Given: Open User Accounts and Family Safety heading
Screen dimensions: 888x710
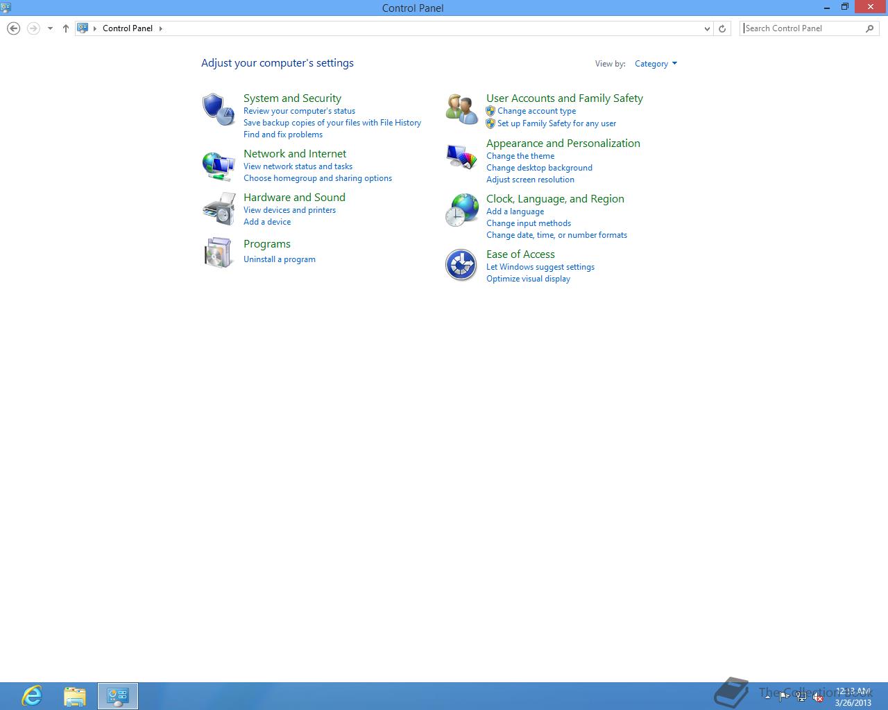Looking at the screenshot, I should [565, 98].
